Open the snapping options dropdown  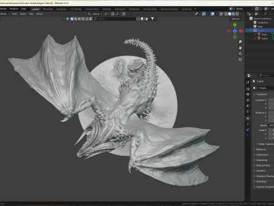(118, 14)
